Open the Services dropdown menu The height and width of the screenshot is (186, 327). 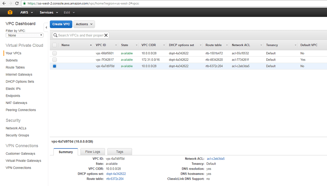pos(49,12)
